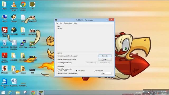Open the Conversions menu
Viewport: 169px width, 95px height.
click(68, 23)
